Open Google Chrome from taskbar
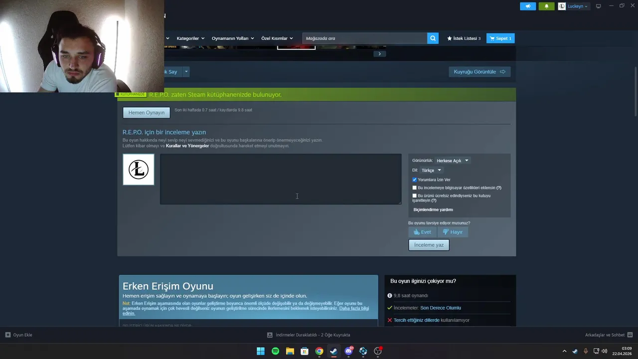The image size is (638, 359). point(319,351)
